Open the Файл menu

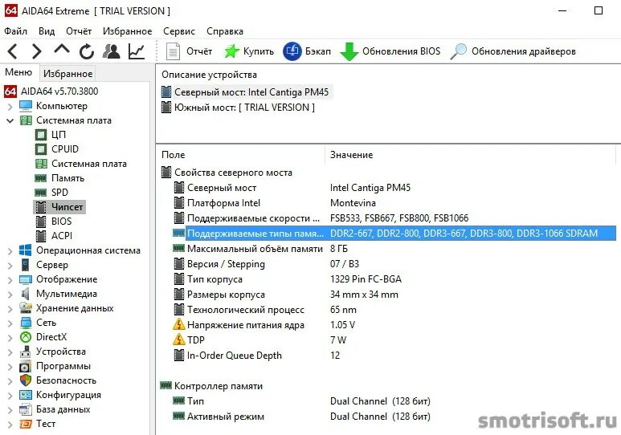16,31
